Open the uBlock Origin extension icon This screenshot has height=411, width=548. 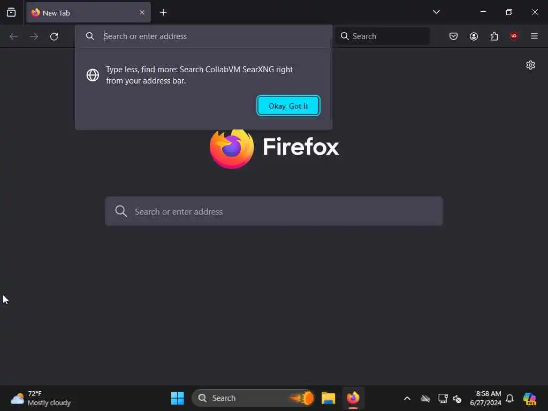coord(514,36)
